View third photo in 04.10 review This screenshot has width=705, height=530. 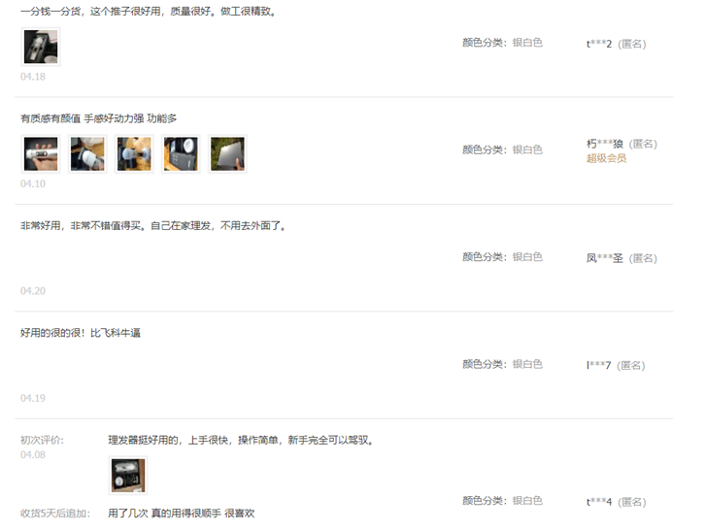tap(134, 153)
